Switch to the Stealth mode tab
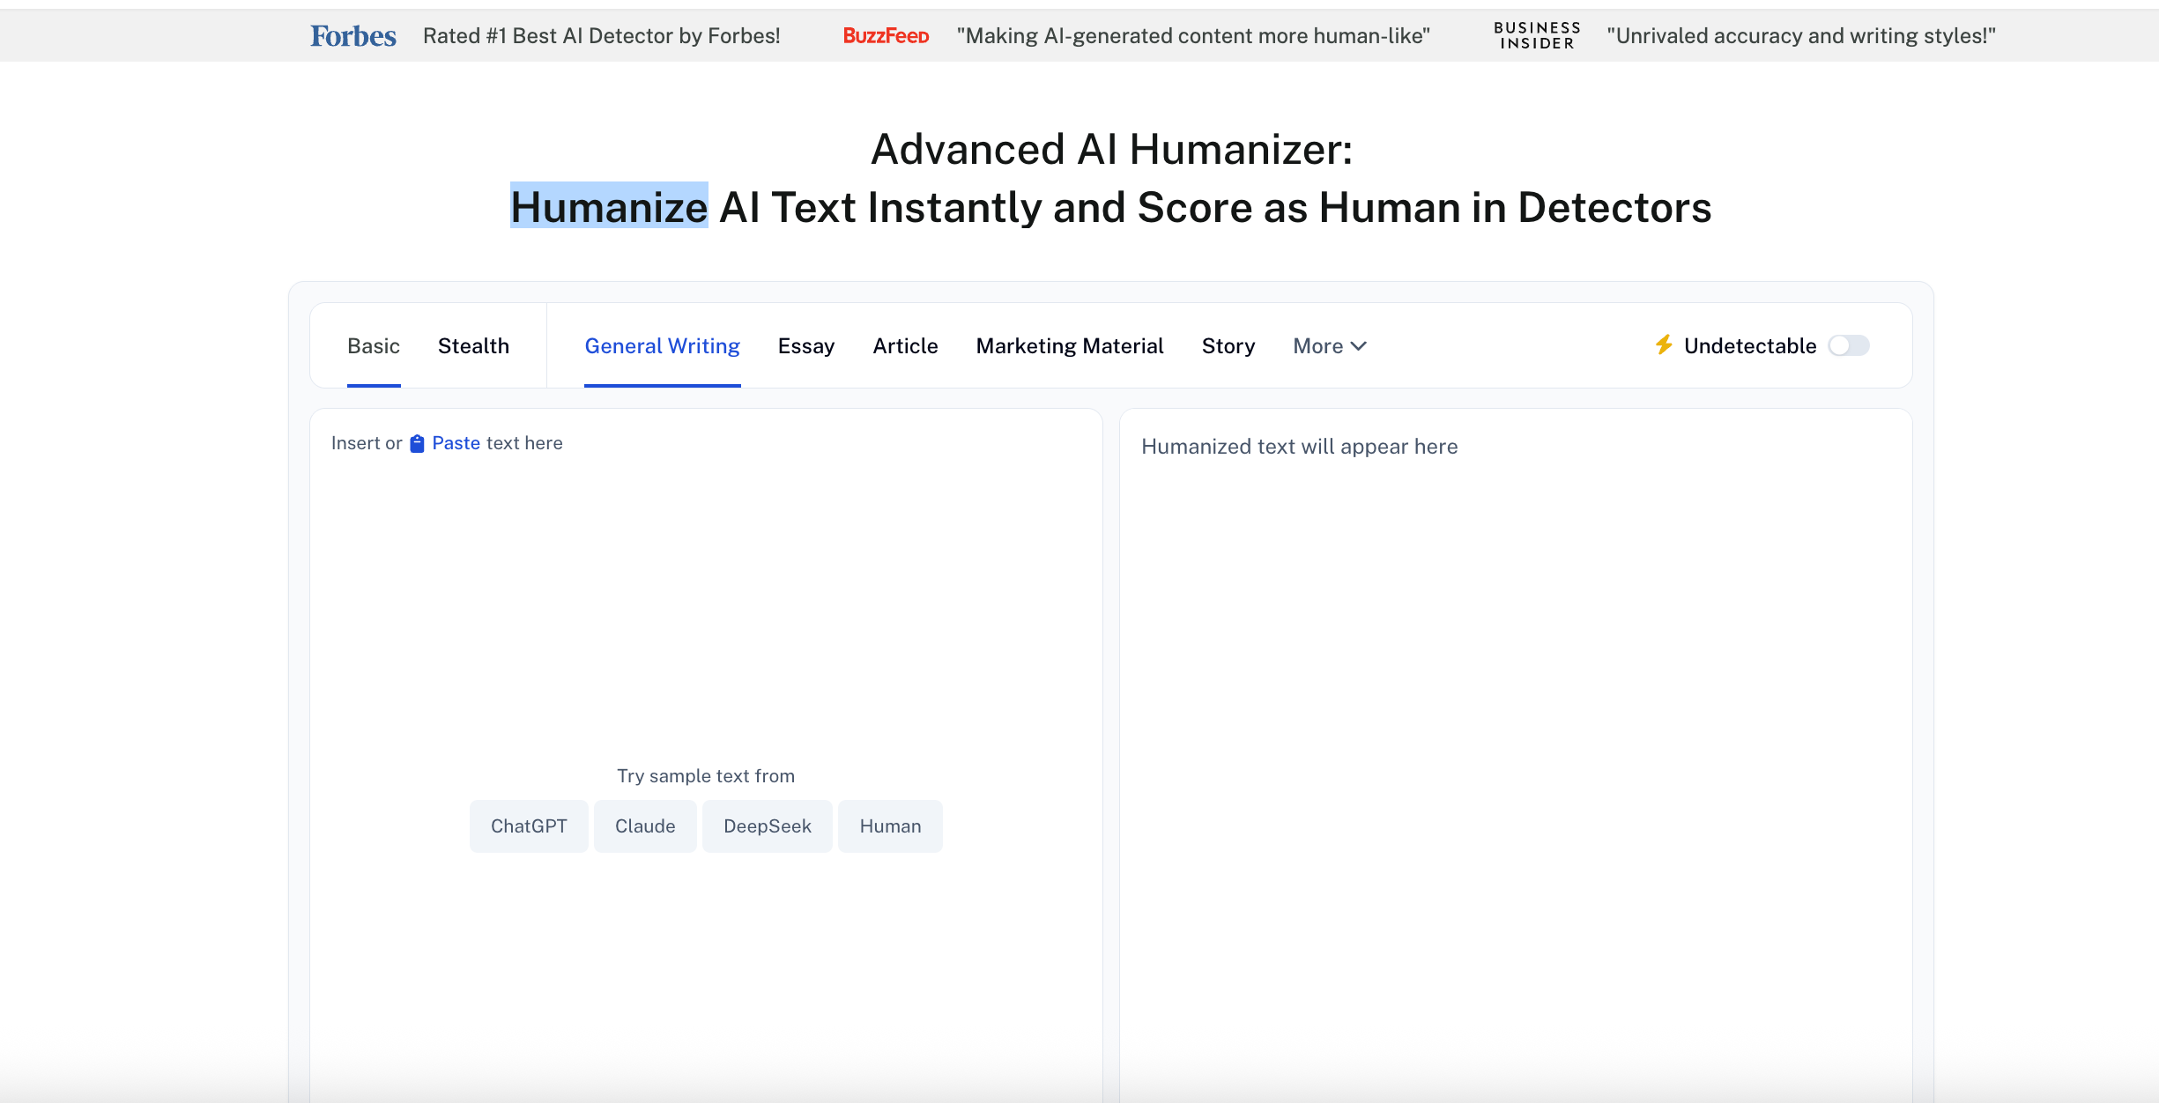The height and width of the screenshot is (1103, 2159). pos(473,346)
